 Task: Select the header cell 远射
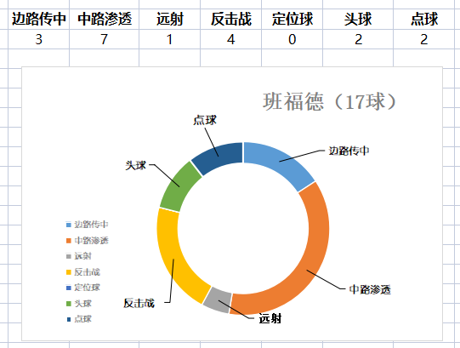[169, 19]
